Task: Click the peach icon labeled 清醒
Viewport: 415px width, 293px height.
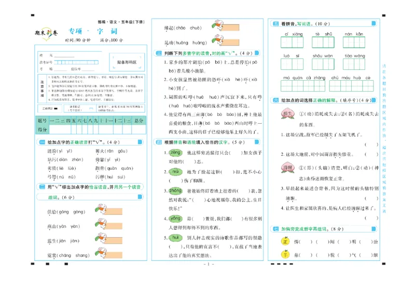Action: [288, 168]
